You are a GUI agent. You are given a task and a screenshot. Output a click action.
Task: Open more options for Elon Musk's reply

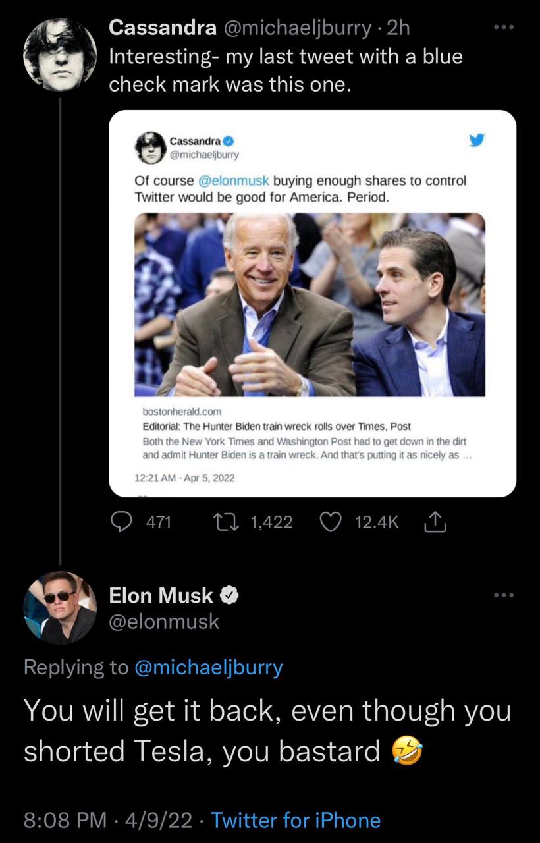coord(504,595)
